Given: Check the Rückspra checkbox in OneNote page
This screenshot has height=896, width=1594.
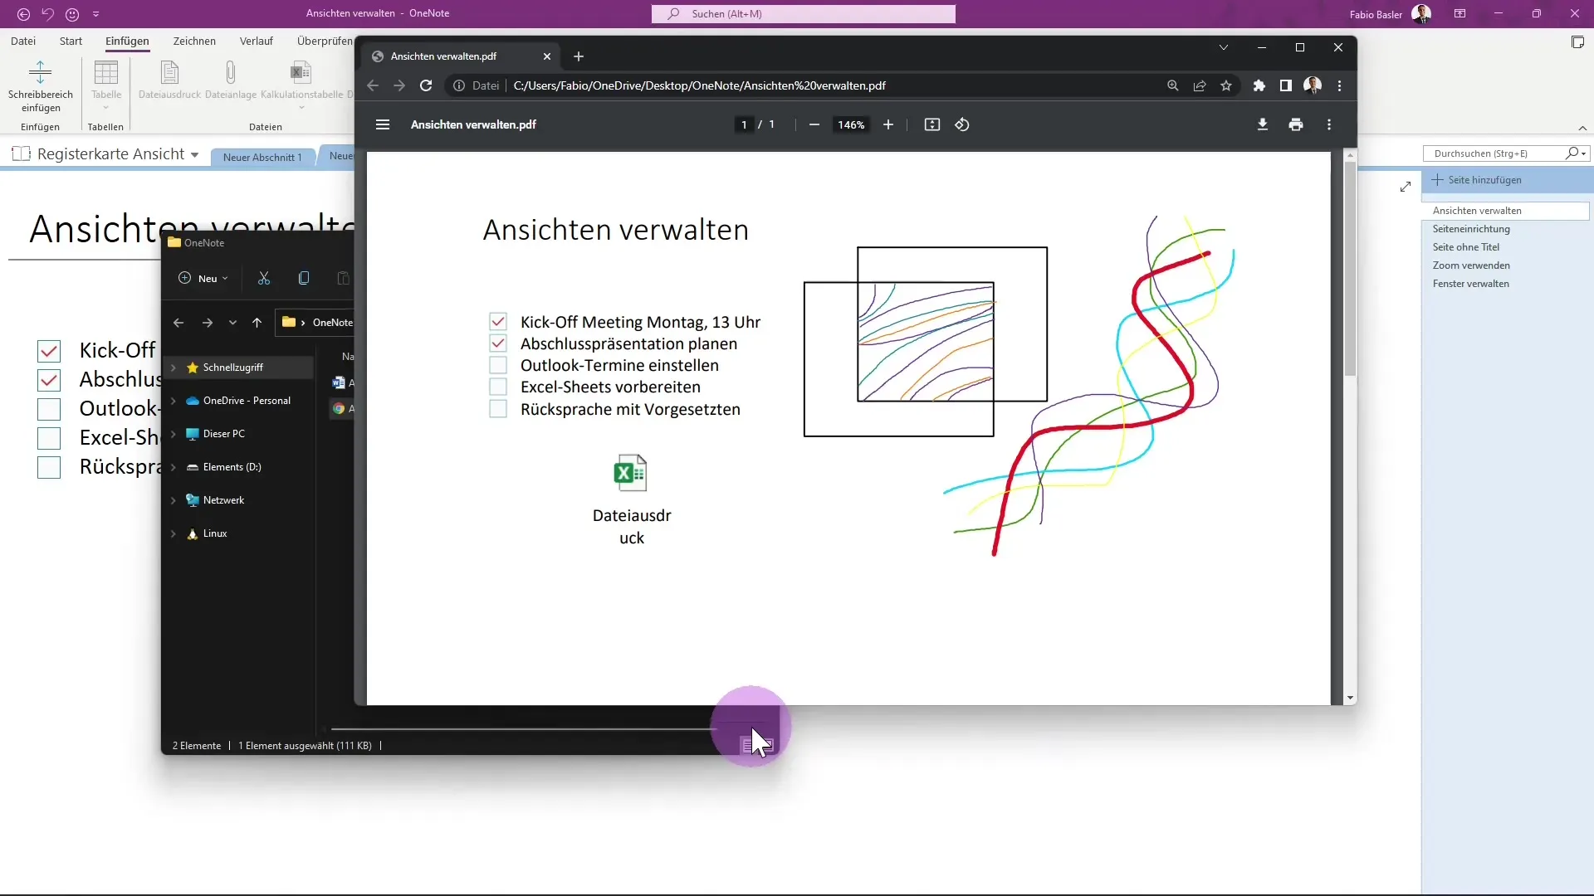Looking at the screenshot, I should point(49,467).
